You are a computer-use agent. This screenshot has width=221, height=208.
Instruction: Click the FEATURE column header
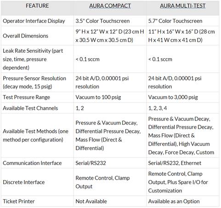coord(37,6)
